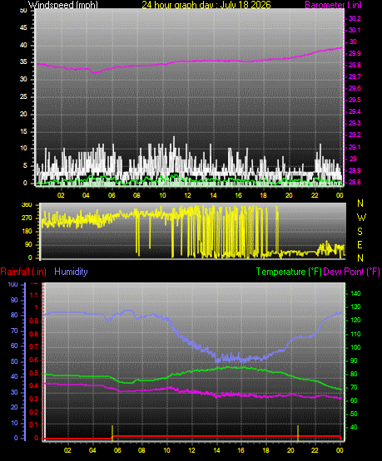Click the rainfall scale value '1.1'
The height and width of the screenshot is (461, 382).
(x=34, y=295)
